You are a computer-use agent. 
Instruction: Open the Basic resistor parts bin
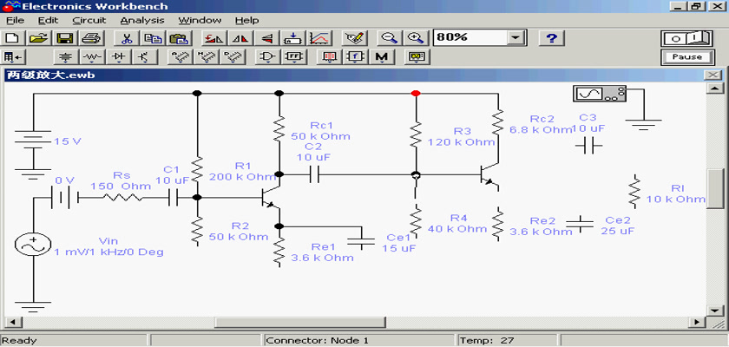click(x=92, y=57)
